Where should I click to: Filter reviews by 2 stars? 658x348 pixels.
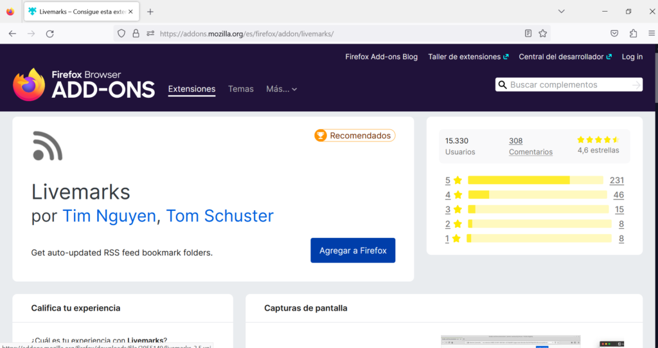tap(454, 224)
